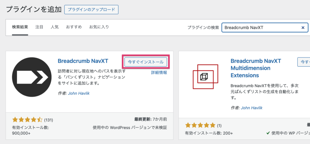The width and height of the screenshot is (310, 144).
Task: Open the おすすめ tab
Action: (74, 27)
